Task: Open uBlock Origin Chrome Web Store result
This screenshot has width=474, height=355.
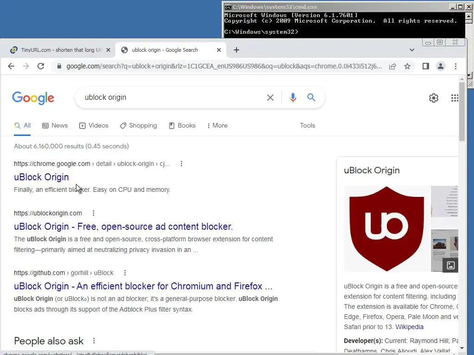Action: pos(41,177)
